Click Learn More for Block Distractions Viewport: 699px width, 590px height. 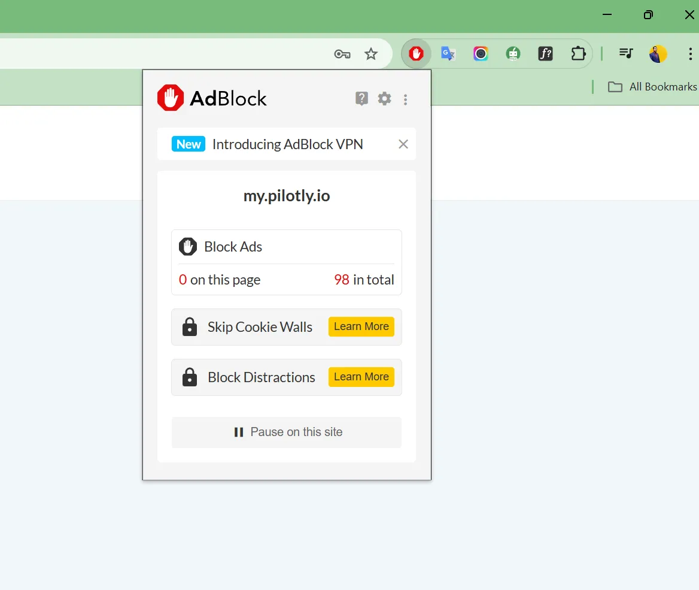tap(361, 377)
